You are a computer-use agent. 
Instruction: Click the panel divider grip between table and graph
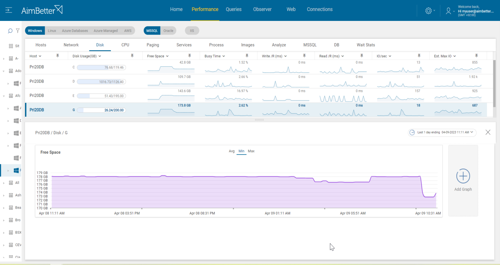click(259, 120)
